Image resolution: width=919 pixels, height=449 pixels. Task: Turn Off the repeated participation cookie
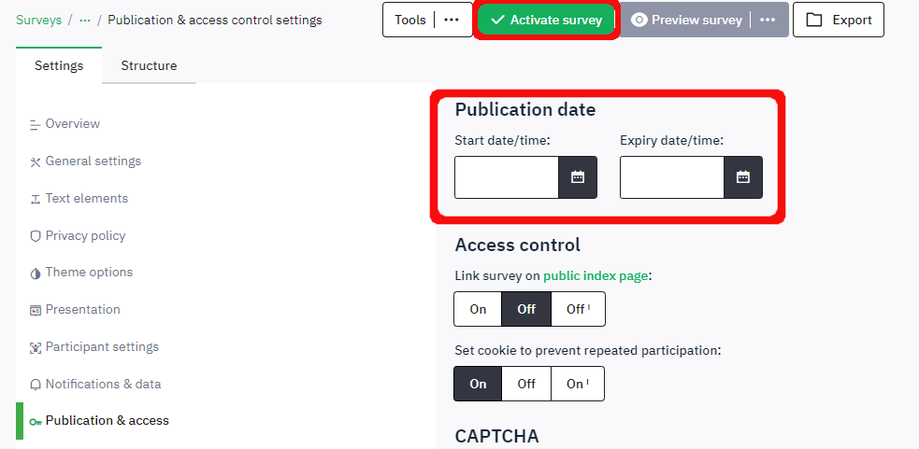pos(526,384)
